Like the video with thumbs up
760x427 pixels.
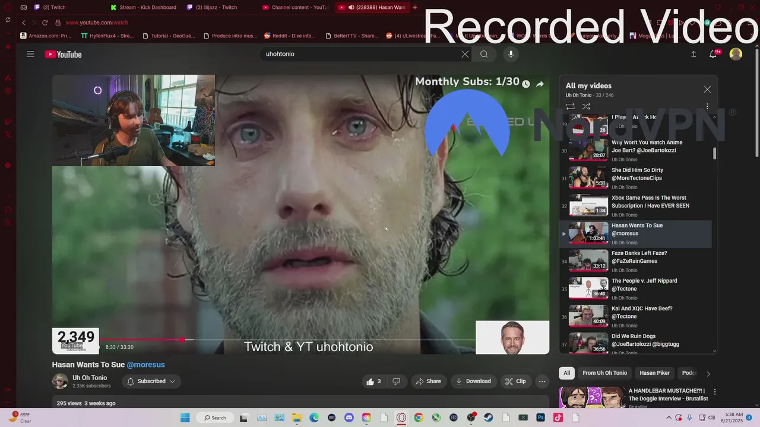pos(373,381)
